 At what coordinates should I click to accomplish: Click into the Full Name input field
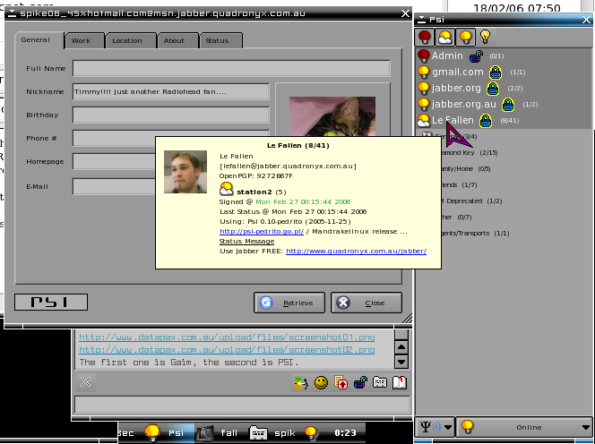tap(231, 69)
